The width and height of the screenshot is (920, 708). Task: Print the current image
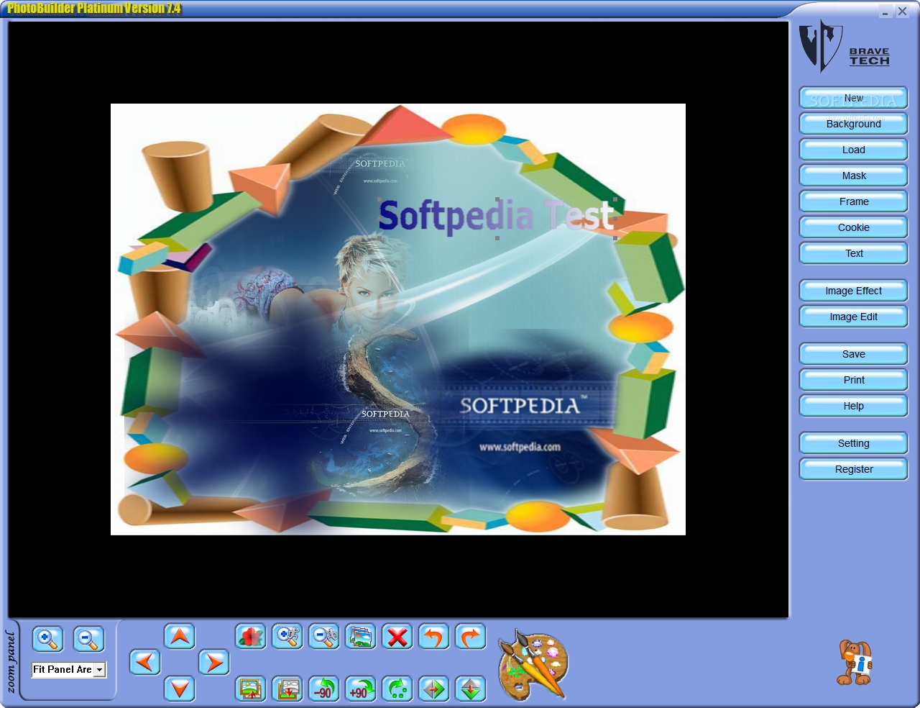pos(854,380)
